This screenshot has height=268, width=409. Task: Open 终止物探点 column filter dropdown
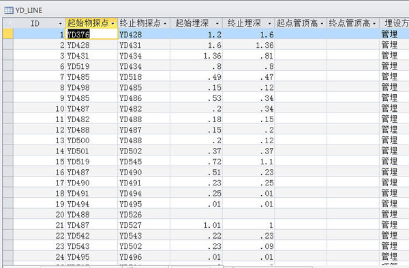click(x=165, y=24)
